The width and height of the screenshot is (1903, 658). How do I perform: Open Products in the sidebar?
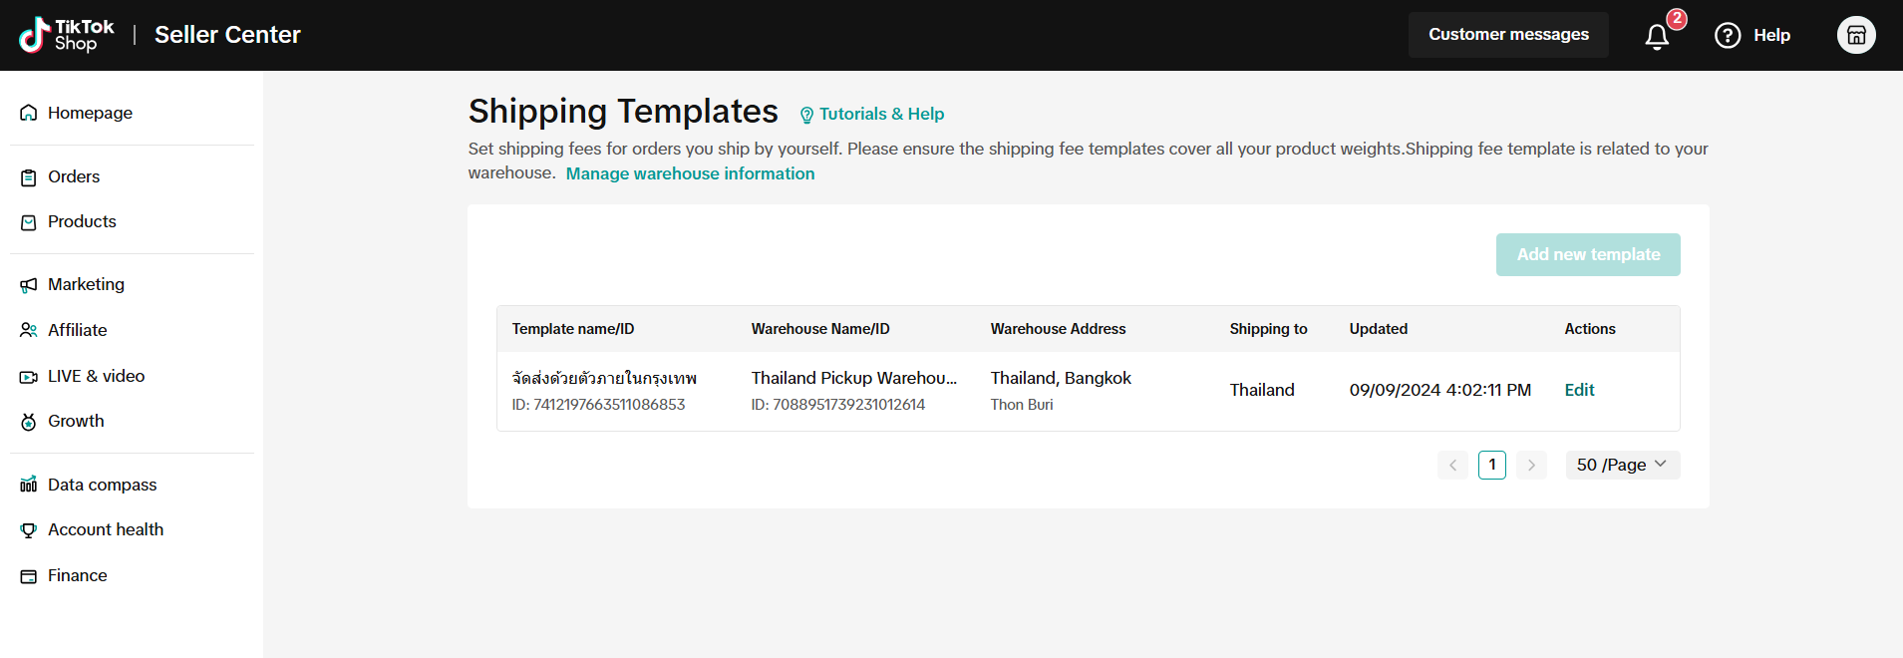tap(82, 221)
